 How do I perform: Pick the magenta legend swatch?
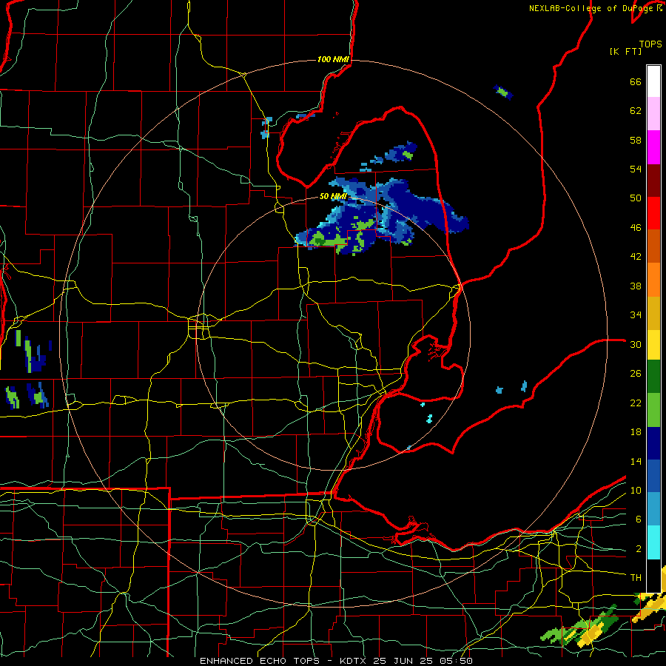click(x=653, y=147)
